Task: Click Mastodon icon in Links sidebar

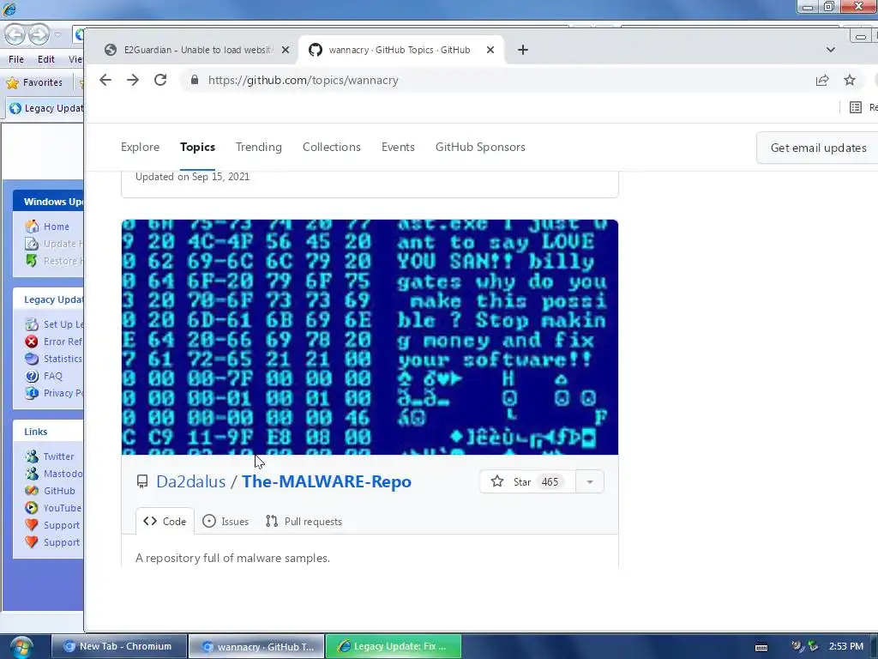Action: point(32,474)
